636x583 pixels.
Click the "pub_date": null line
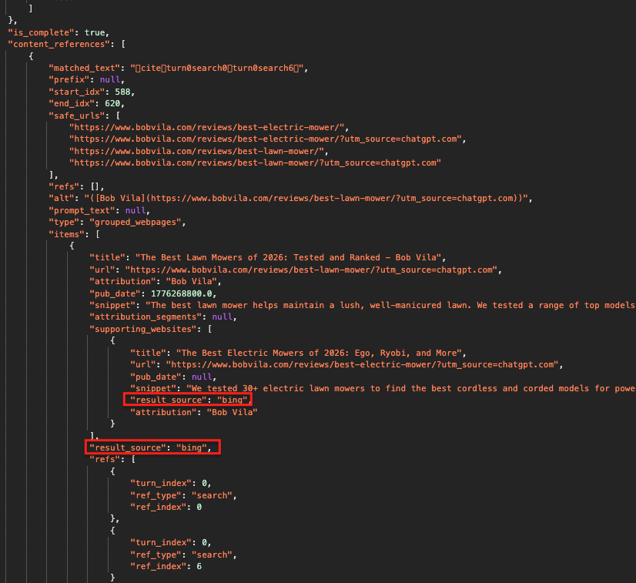point(173,377)
